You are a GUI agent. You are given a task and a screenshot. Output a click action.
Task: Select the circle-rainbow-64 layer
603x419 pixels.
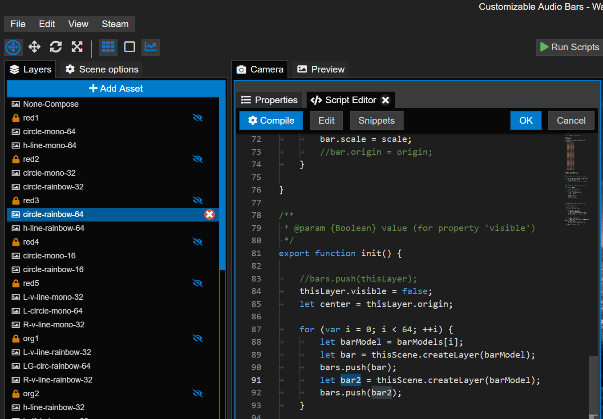pyautogui.click(x=113, y=214)
